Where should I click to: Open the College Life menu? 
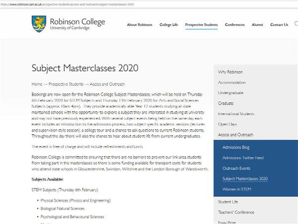[x=169, y=25]
